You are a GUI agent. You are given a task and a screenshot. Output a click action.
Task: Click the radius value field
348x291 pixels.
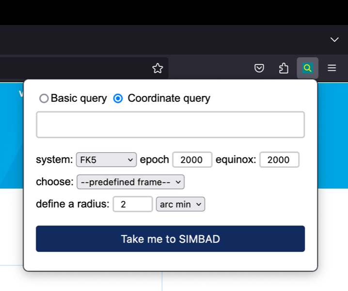132,204
